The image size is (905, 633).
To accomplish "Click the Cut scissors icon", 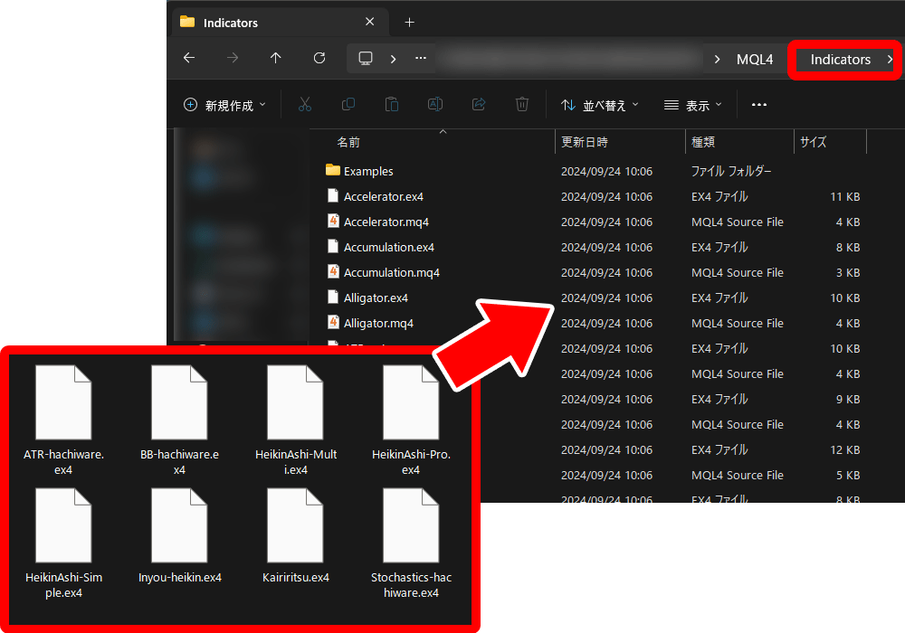I will click(305, 105).
